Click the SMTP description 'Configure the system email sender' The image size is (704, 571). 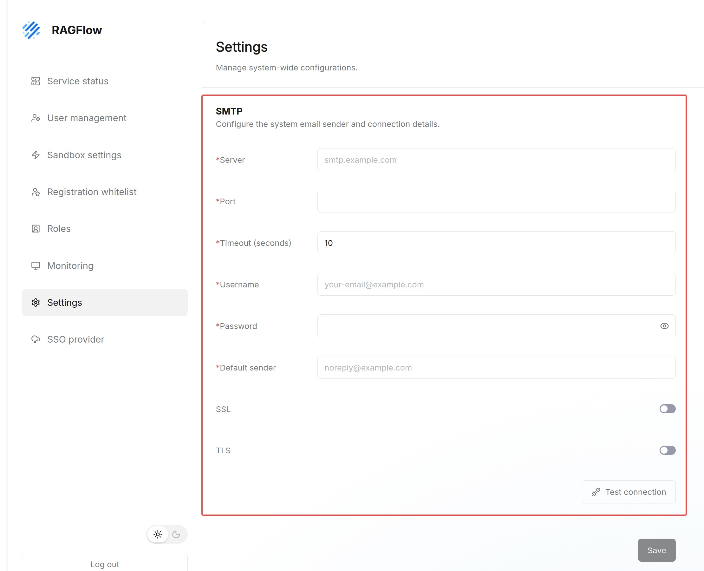click(x=328, y=124)
